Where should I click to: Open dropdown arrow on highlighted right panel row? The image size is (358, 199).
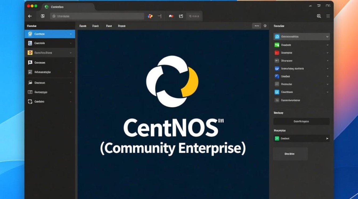coord(327,37)
